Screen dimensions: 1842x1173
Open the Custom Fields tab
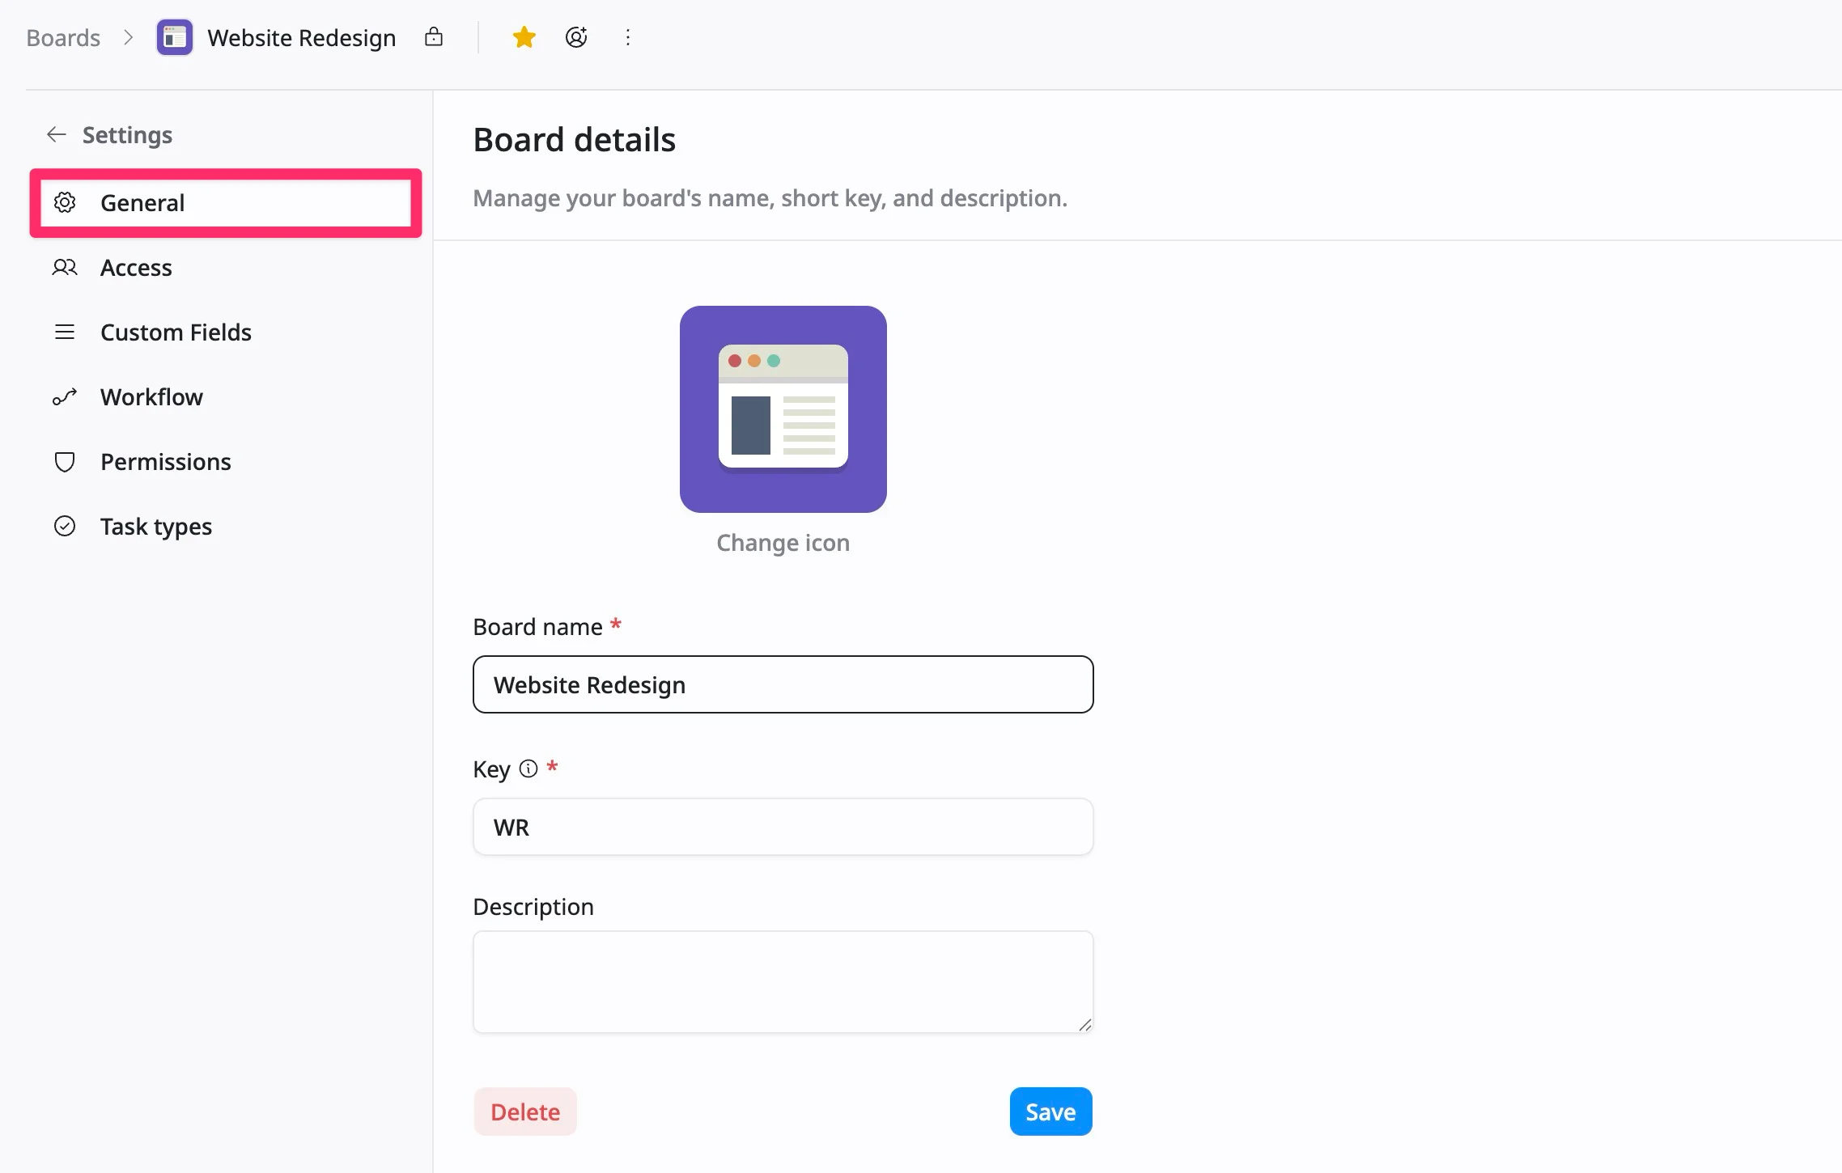(226, 332)
